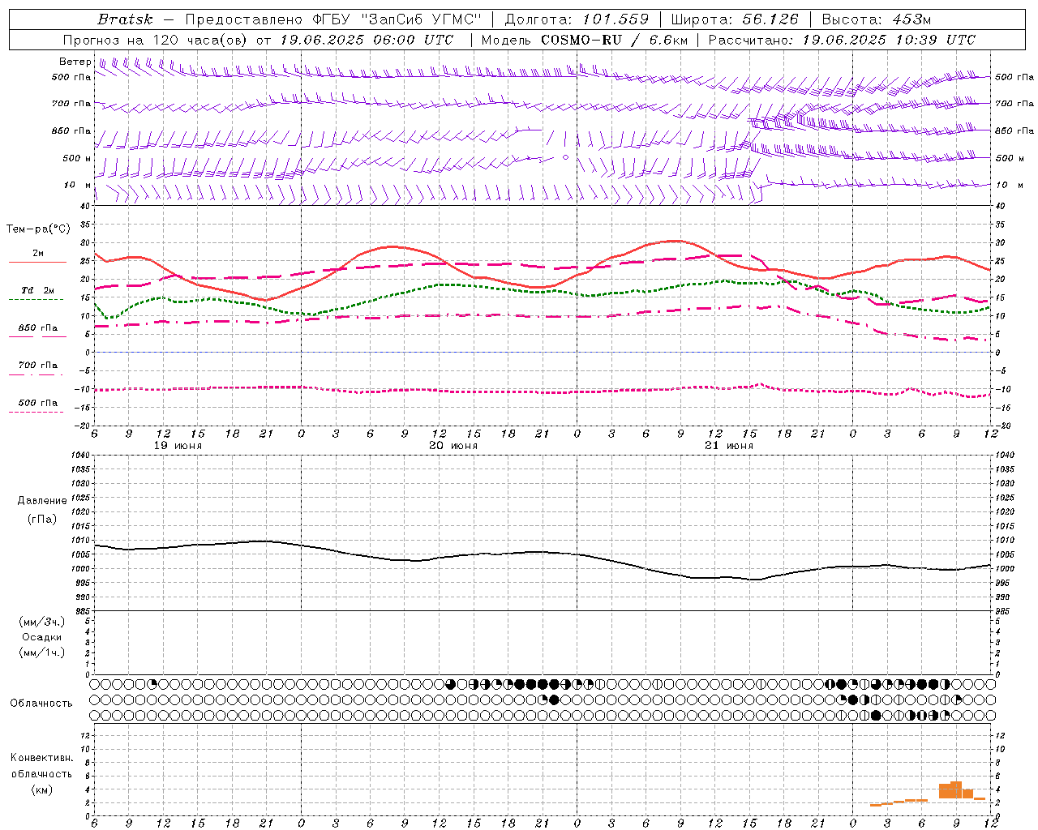Viewport: 1038px width, 830px height.
Task: Click the 20 июня date label
Action: tap(453, 446)
